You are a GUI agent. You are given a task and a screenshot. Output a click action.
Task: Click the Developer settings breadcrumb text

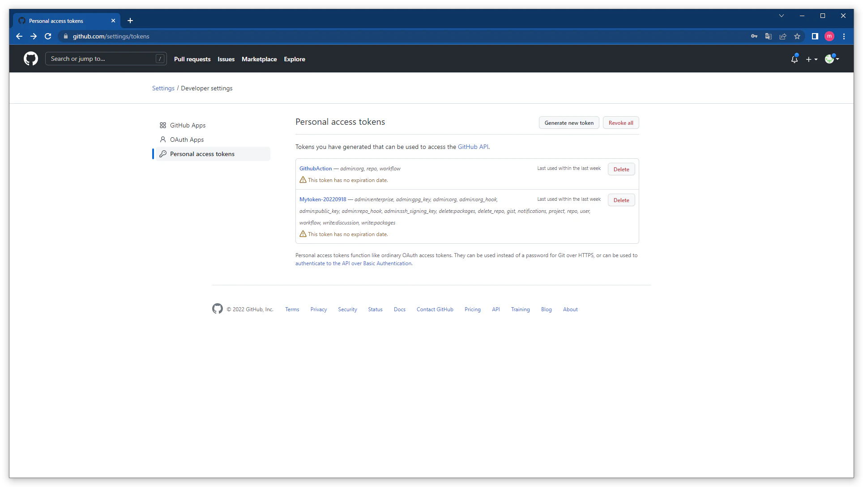click(207, 88)
